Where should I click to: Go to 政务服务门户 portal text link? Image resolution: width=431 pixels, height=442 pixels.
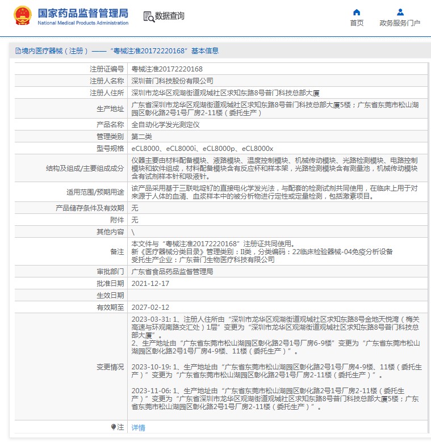coord(400,23)
